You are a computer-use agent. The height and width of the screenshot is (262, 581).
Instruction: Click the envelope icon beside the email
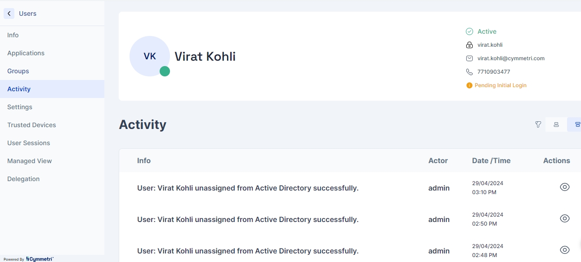[469, 58]
